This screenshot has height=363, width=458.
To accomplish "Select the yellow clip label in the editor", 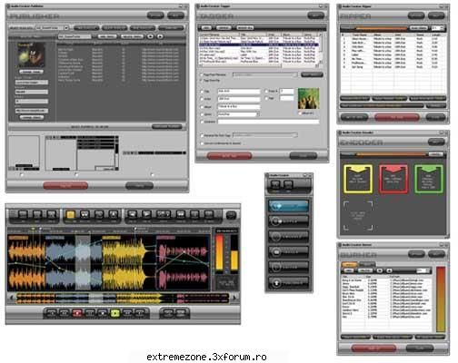I will pyautogui.click(x=112, y=239).
